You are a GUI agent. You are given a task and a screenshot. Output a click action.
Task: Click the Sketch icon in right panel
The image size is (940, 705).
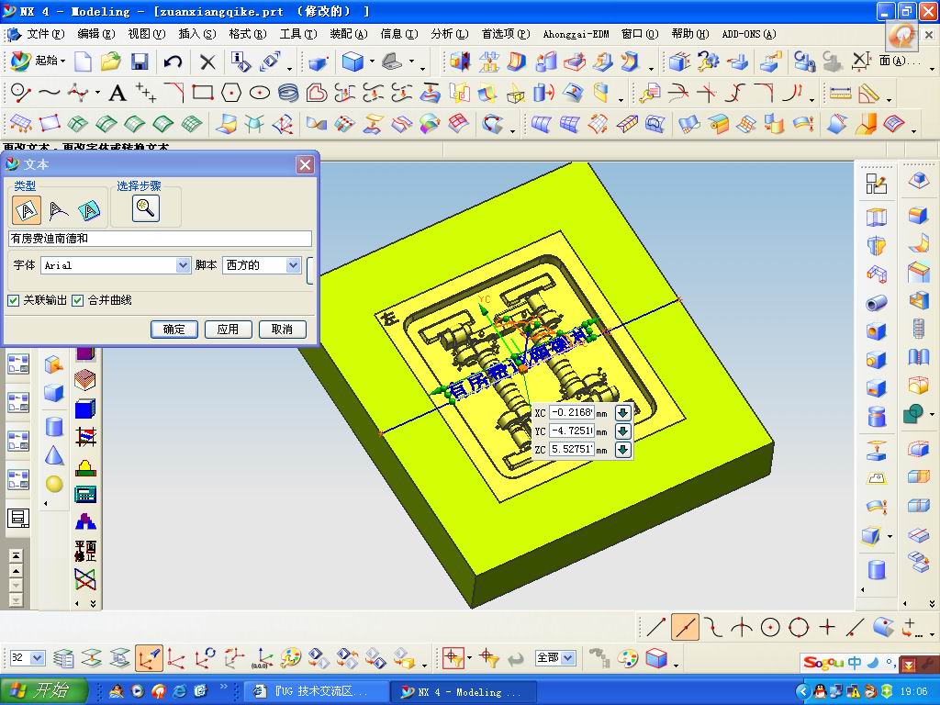pos(877,184)
